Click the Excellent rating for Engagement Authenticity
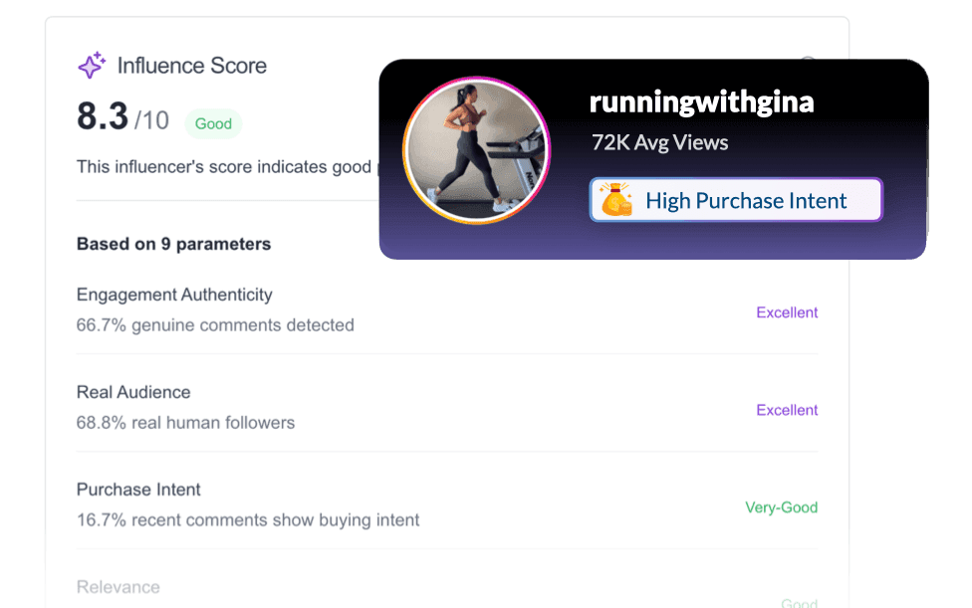Viewport: 972px width, 608px height. pyautogui.click(x=787, y=312)
